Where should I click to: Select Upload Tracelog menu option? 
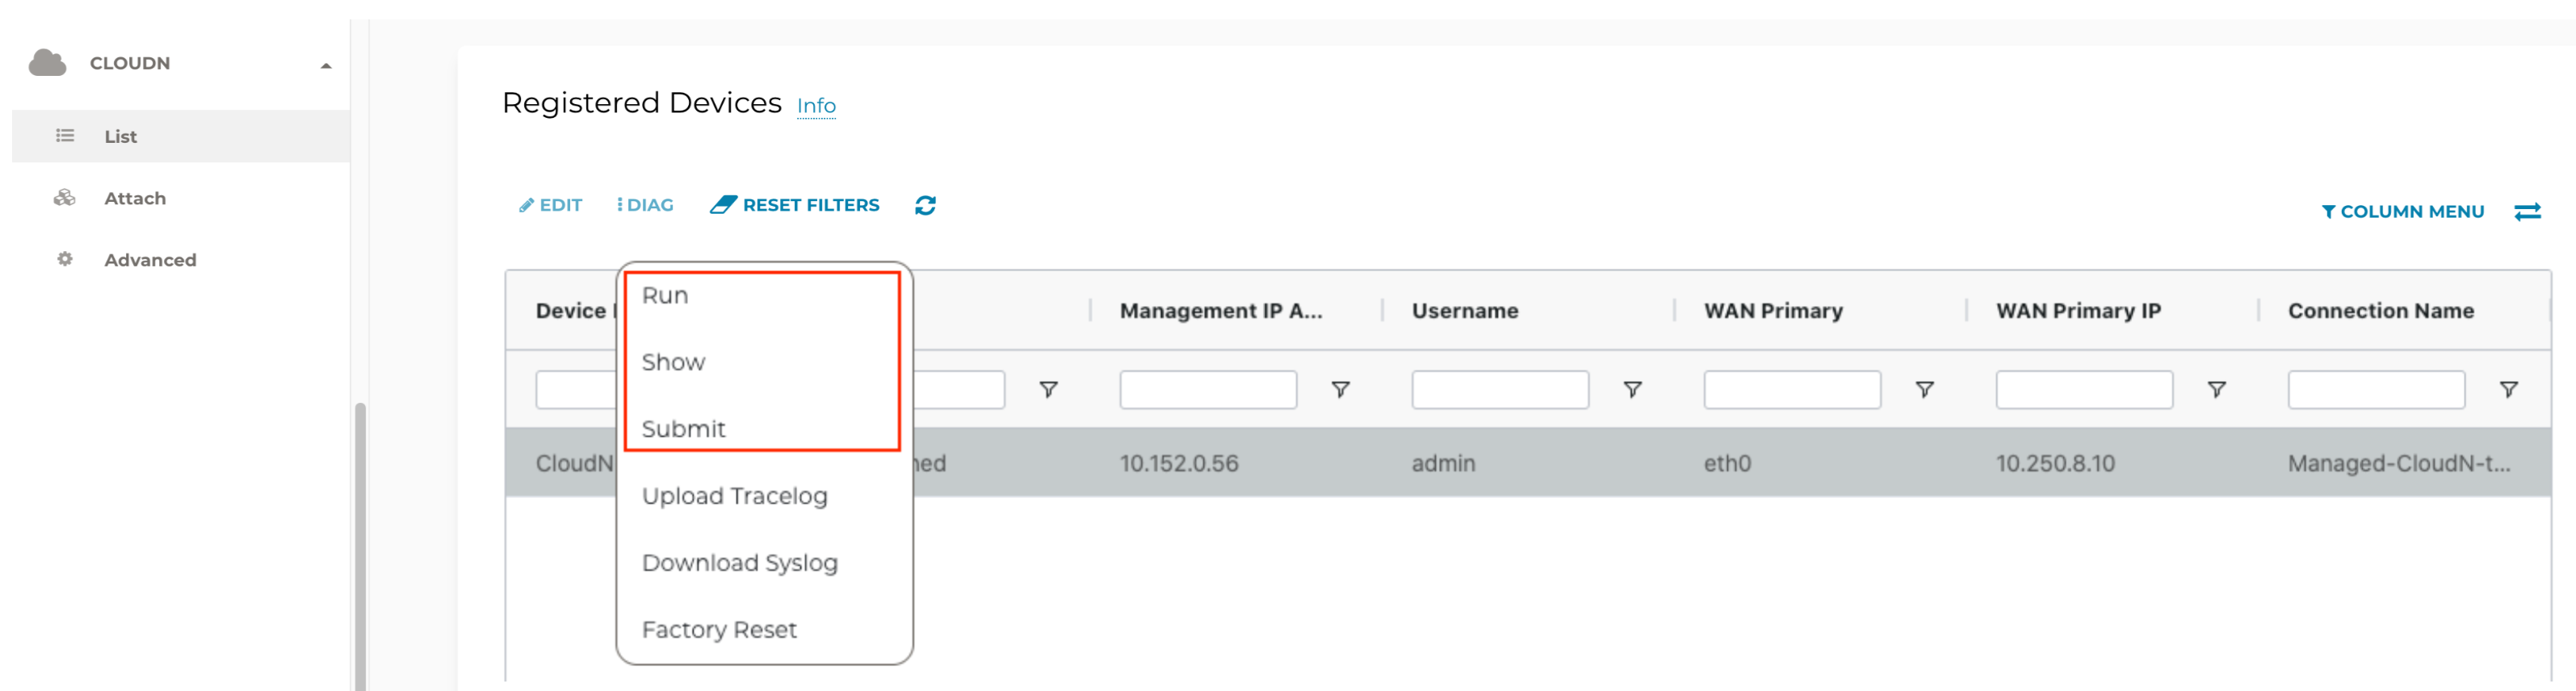(734, 496)
